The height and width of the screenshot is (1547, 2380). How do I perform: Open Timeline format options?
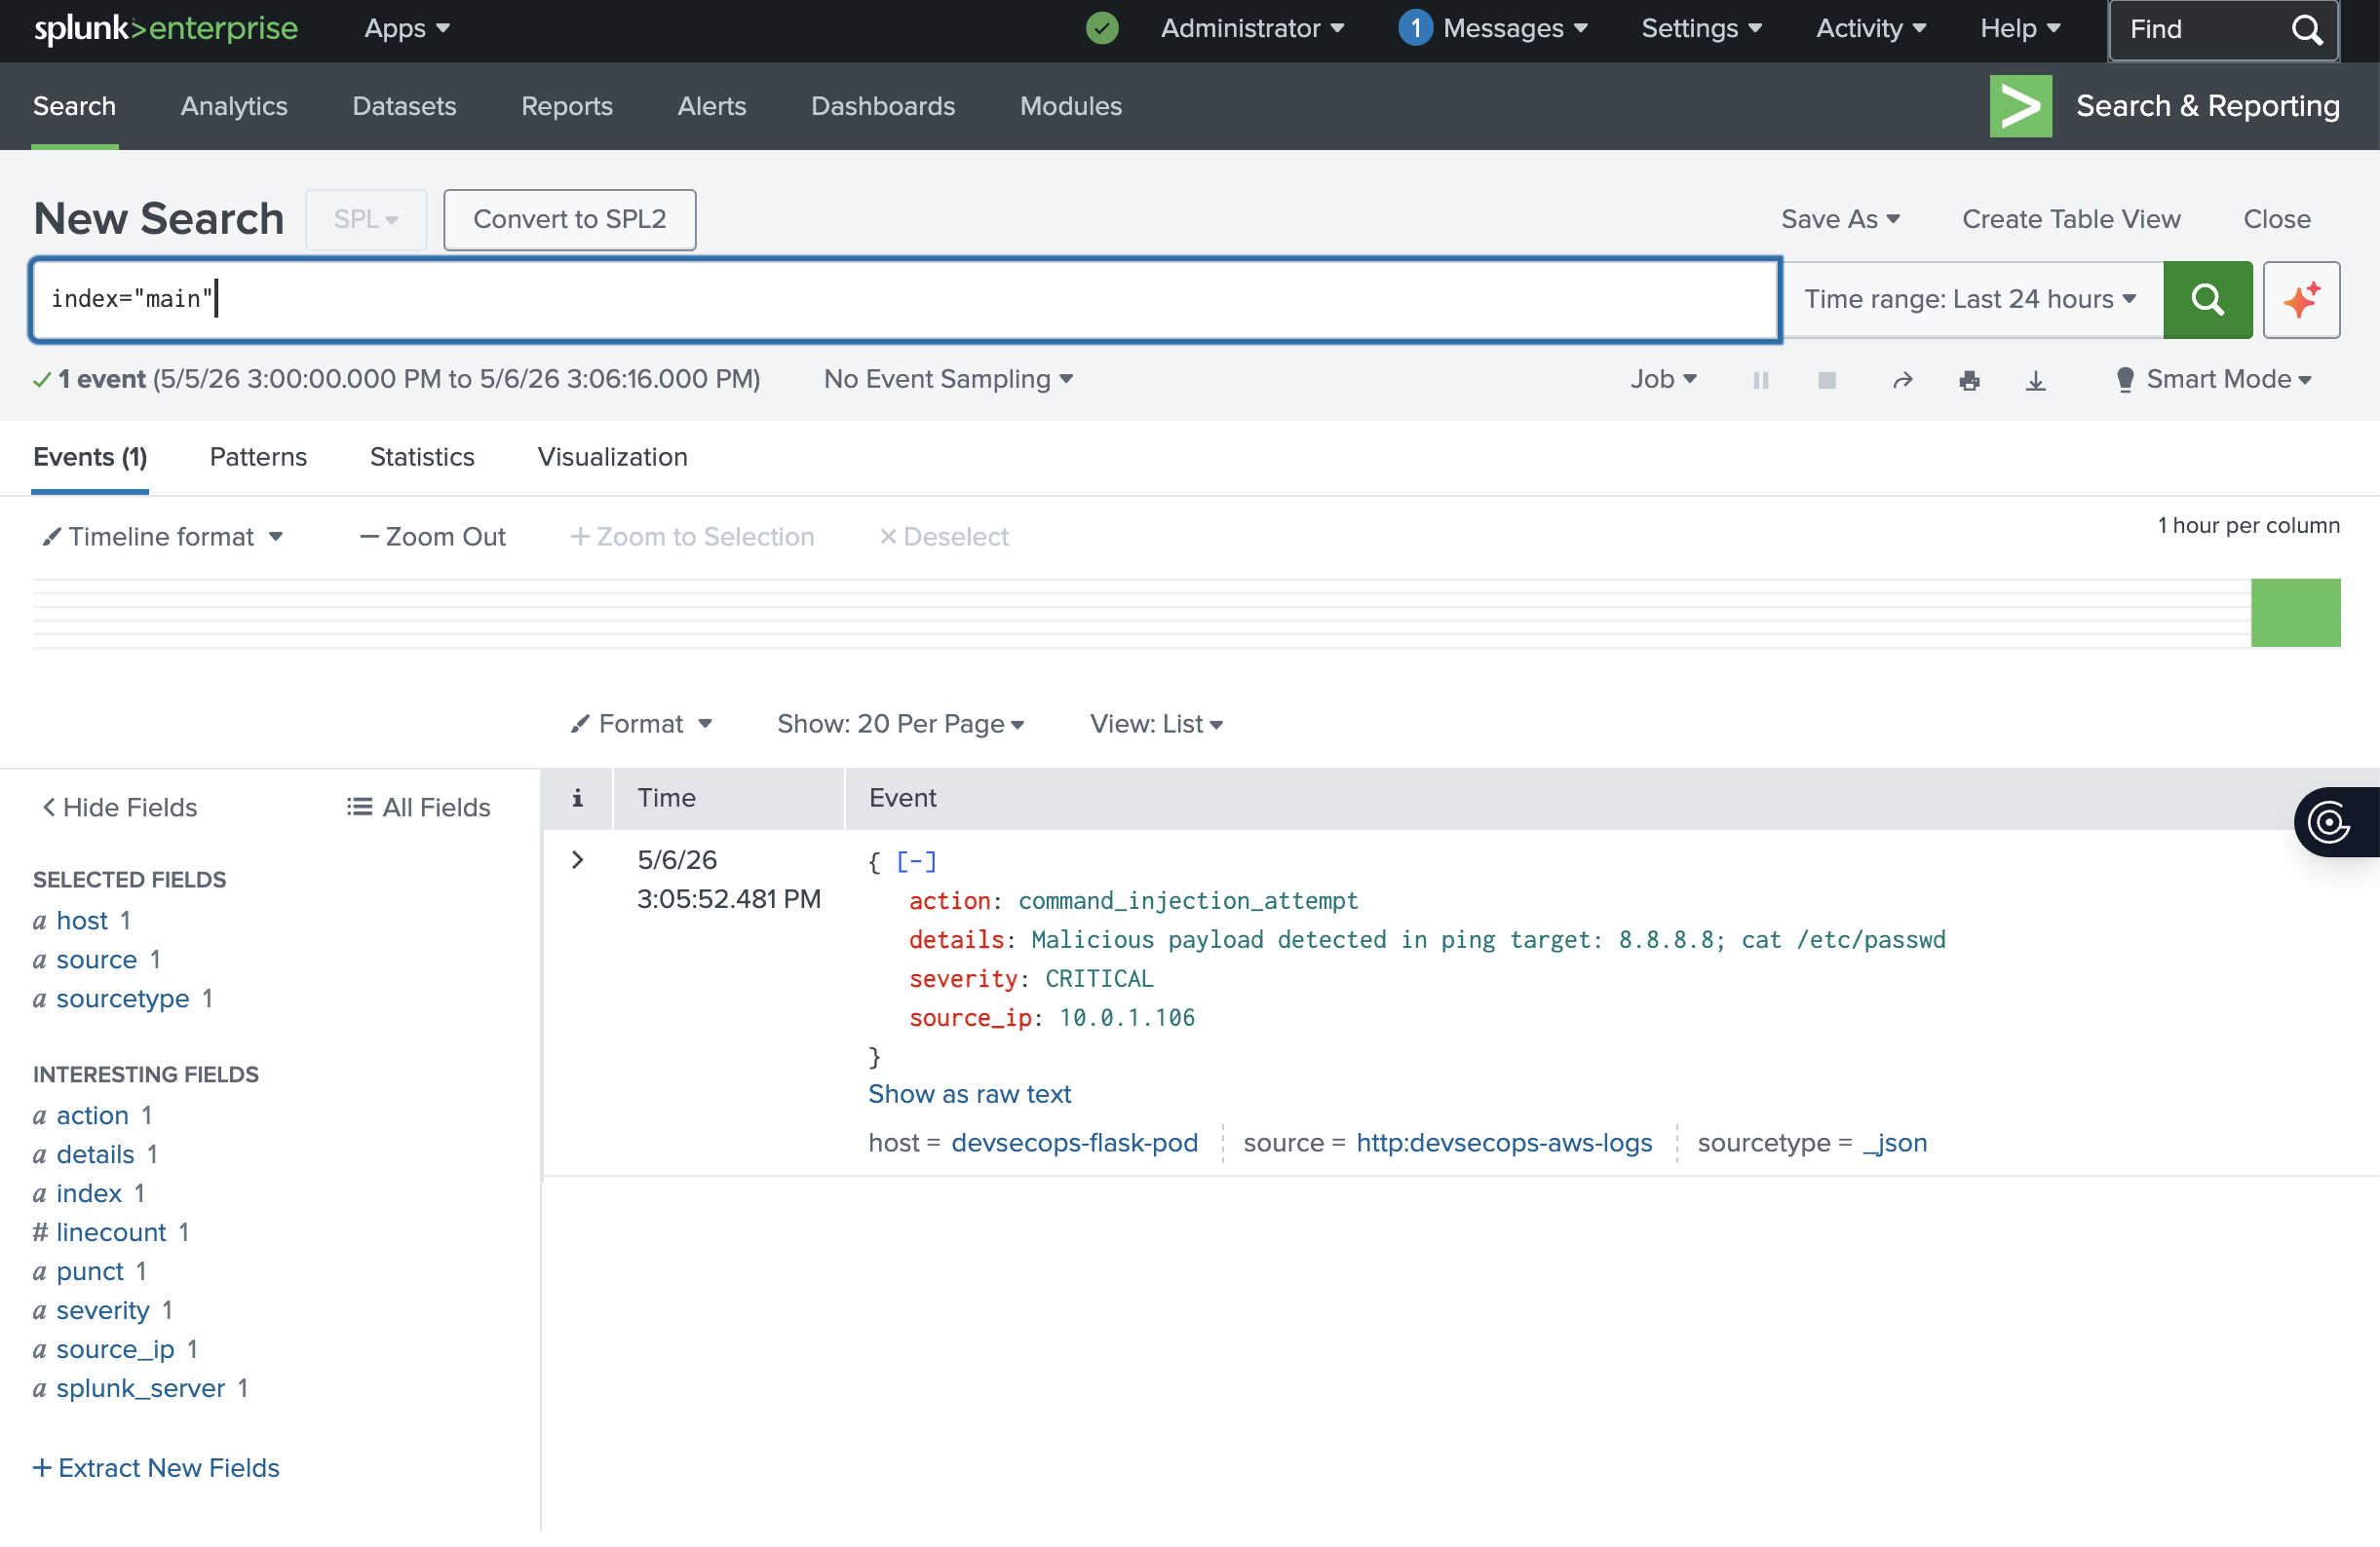163,537
